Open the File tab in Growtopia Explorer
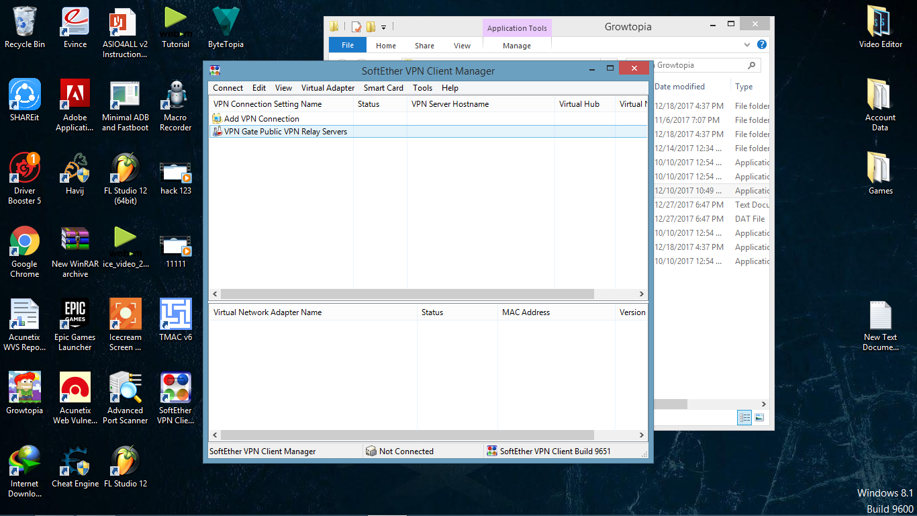 coord(348,46)
